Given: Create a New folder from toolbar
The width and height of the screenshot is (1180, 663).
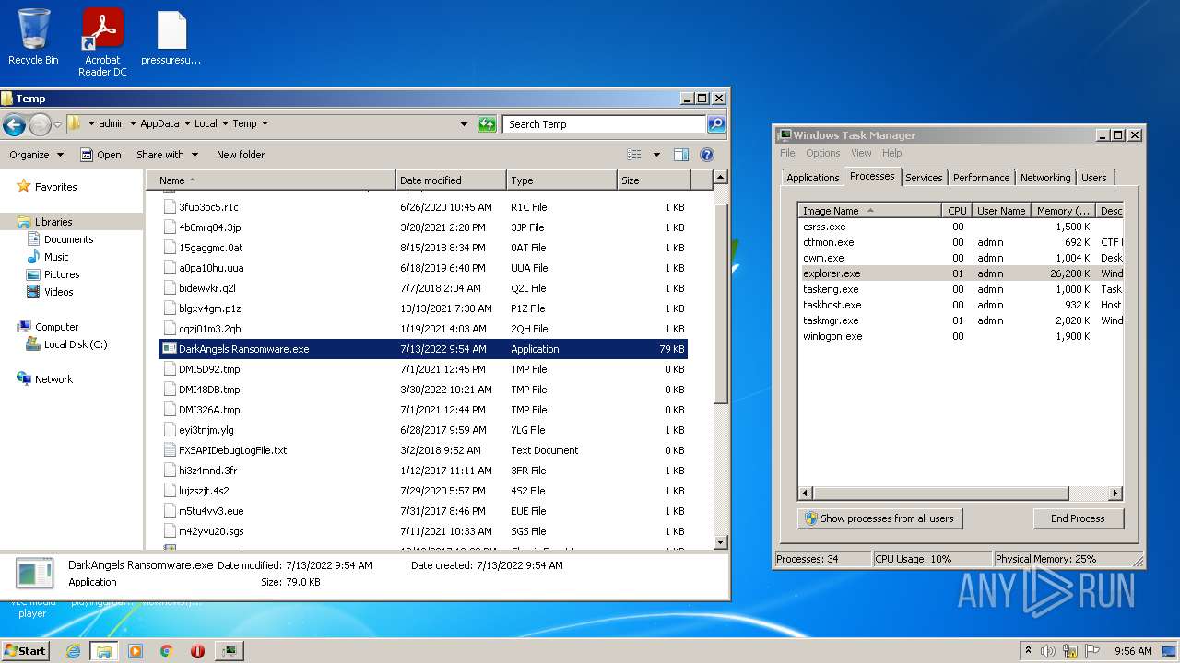Looking at the screenshot, I should pyautogui.click(x=240, y=155).
